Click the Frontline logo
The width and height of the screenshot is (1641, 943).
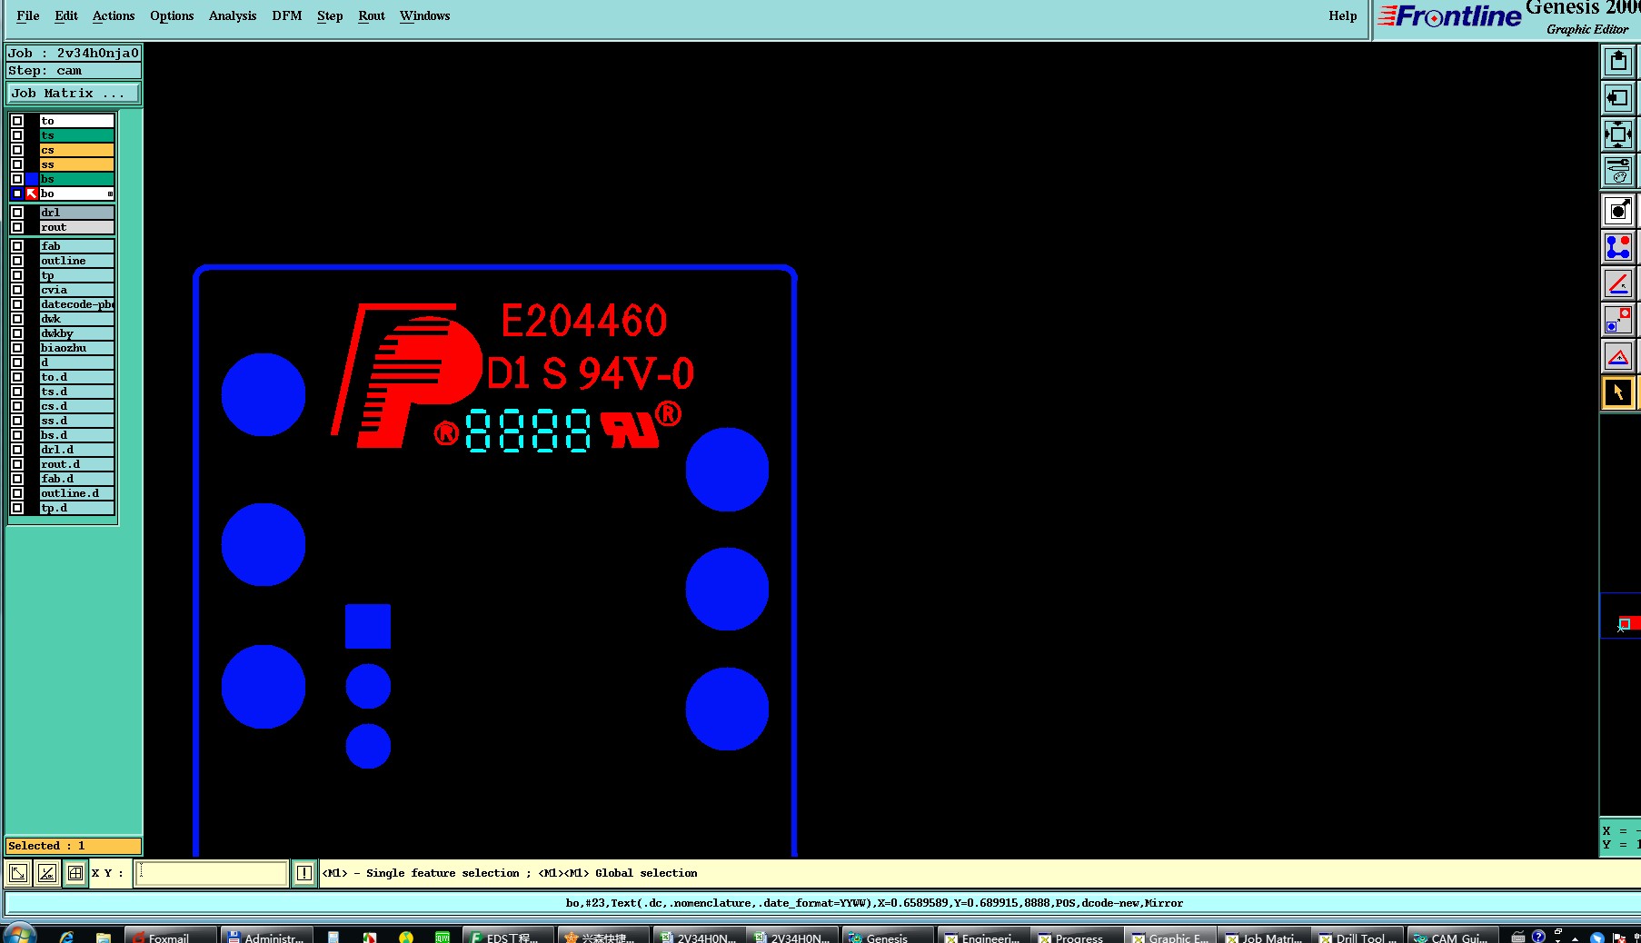pyautogui.click(x=1449, y=16)
